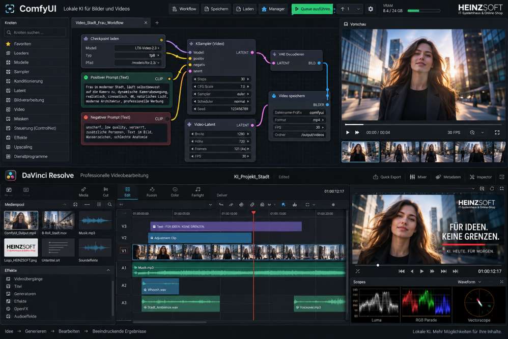Screen dimensions: 508x339
Task: Switch to the Deliver page
Action: click(x=222, y=195)
